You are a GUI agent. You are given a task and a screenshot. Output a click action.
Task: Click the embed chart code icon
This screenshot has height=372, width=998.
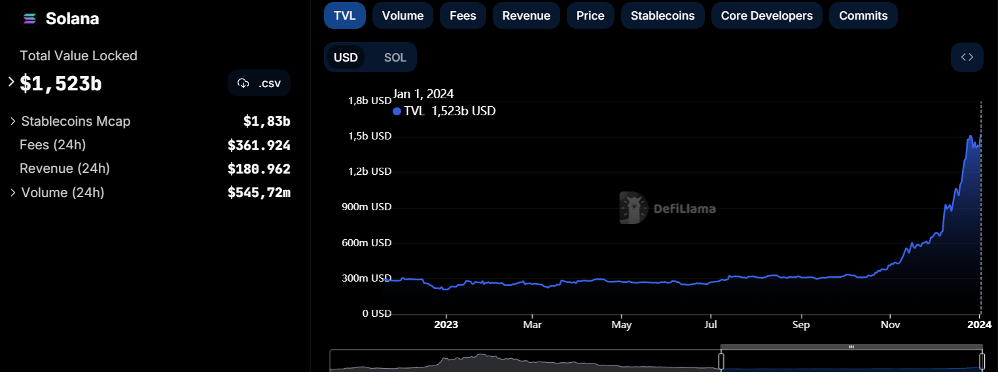tap(967, 57)
